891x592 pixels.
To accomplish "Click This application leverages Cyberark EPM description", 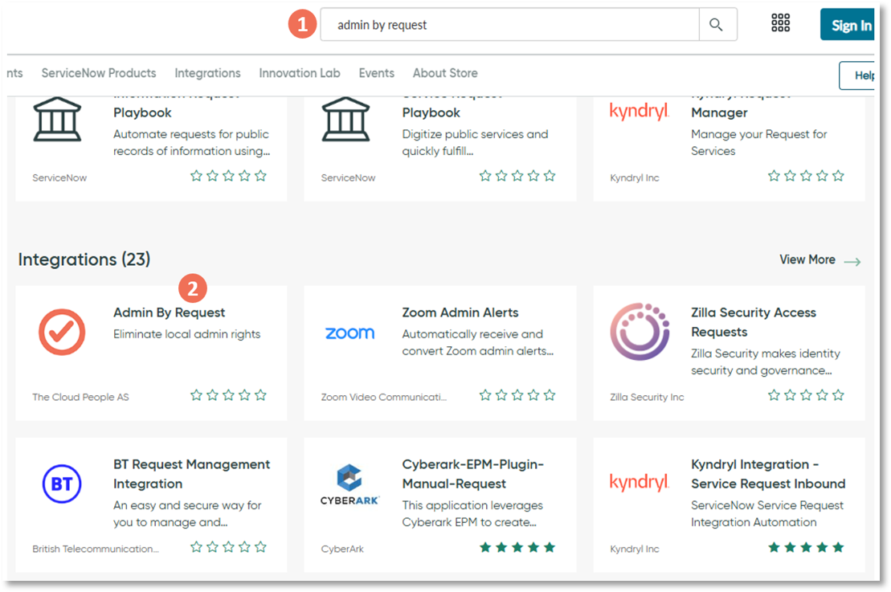I will [472, 513].
